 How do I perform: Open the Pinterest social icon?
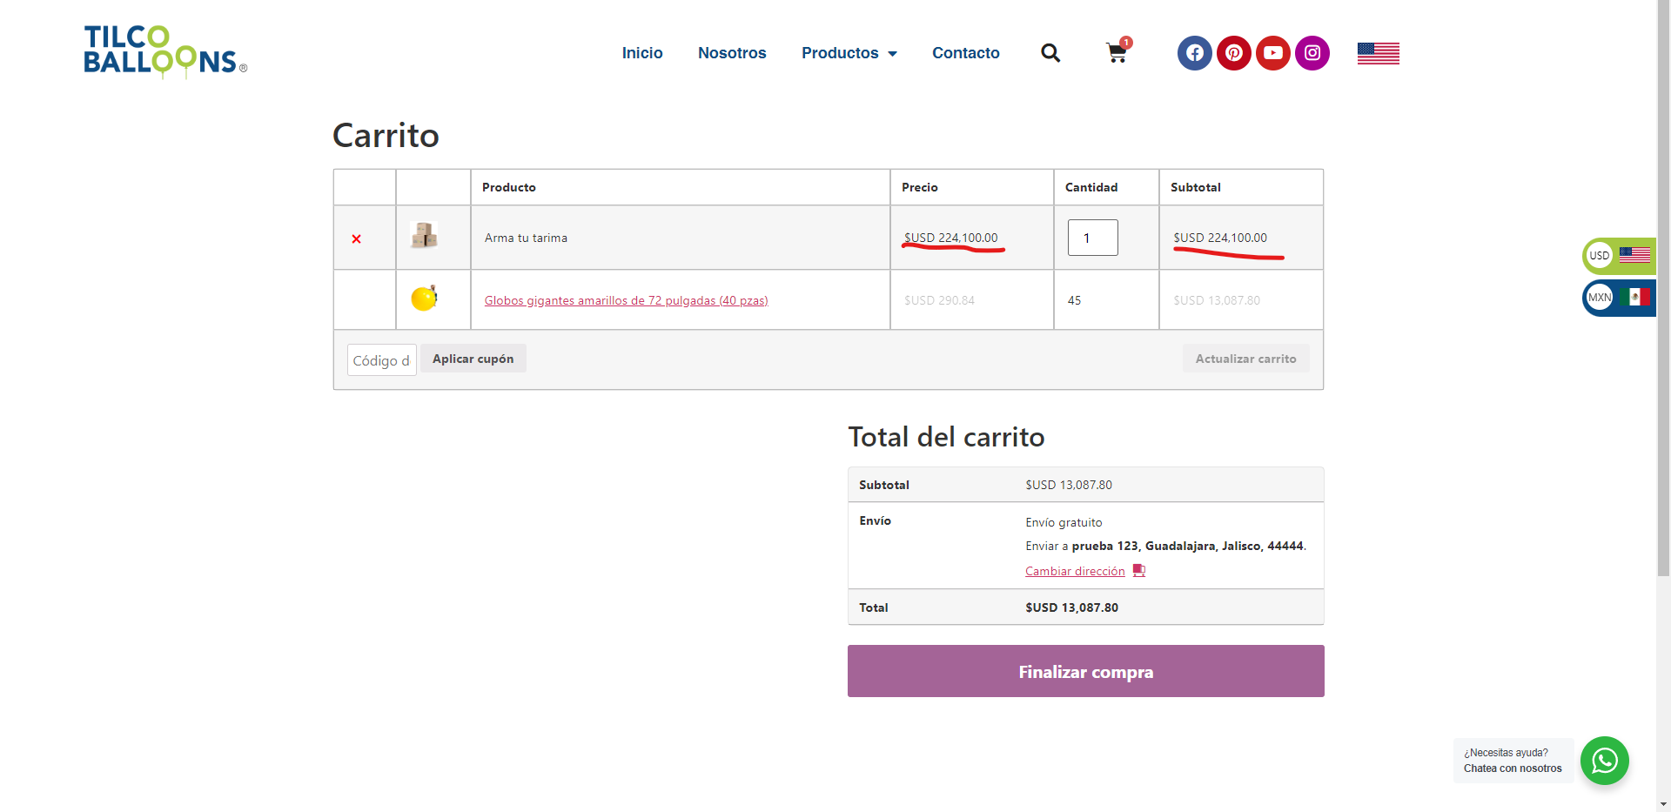coord(1233,53)
